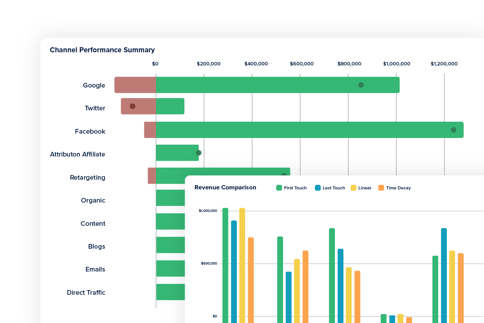
Task: Toggle the First Touch legend swatch
Action: click(x=279, y=188)
